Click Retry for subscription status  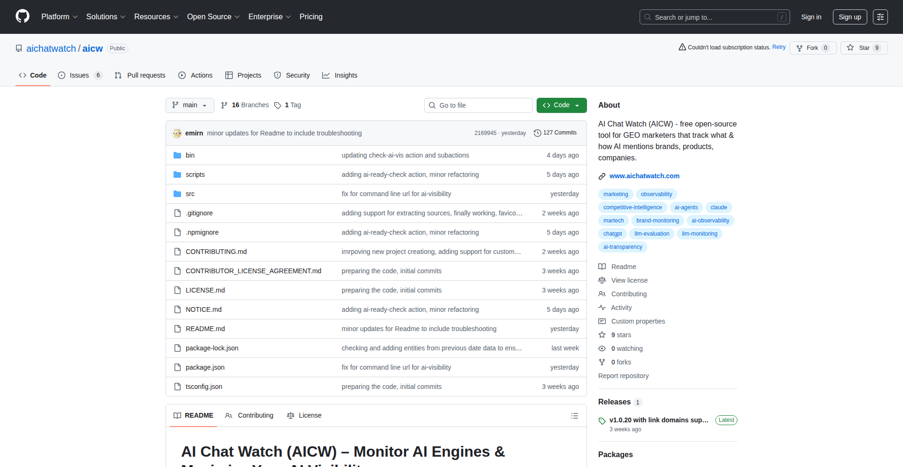point(778,47)
